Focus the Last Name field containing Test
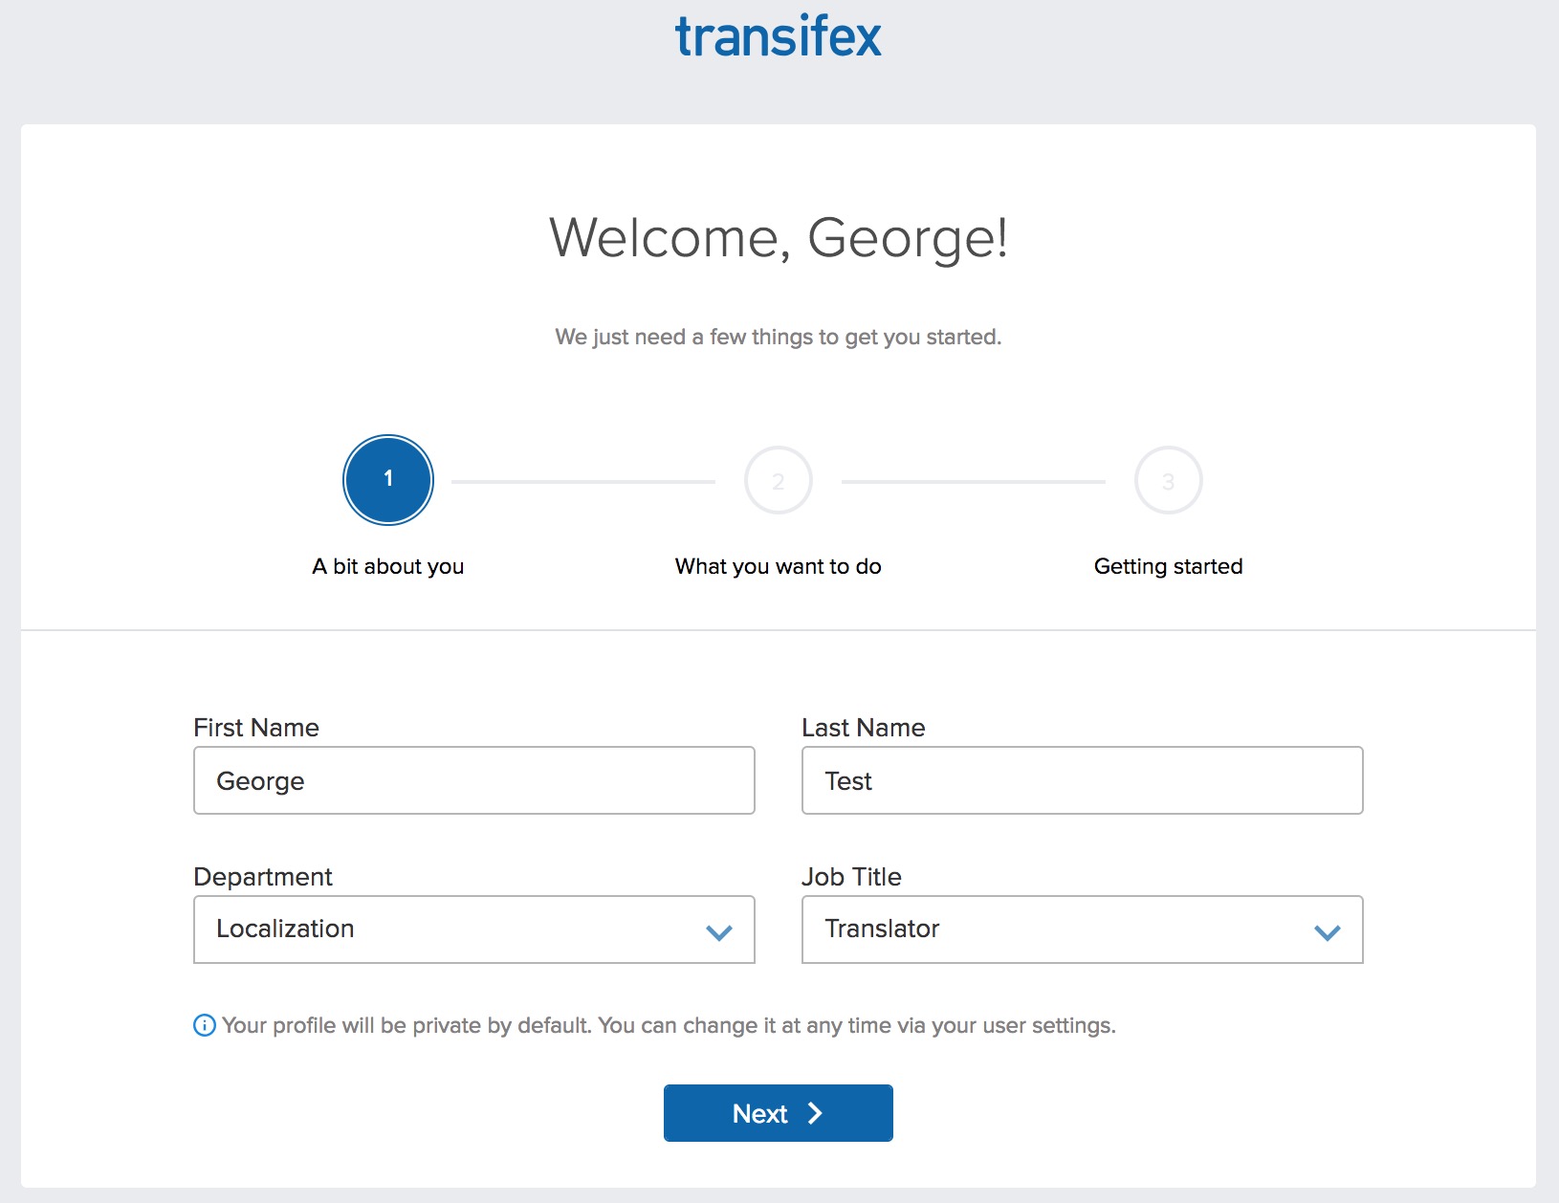 [x=1082, y=780]
